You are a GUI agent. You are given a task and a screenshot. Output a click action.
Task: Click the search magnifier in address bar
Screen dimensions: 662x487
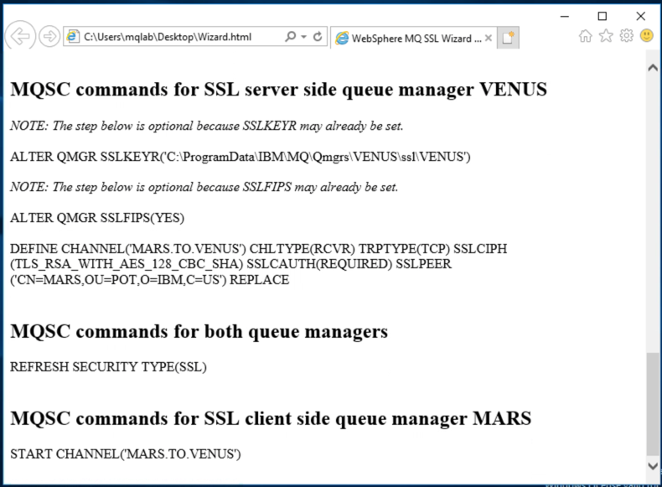(x=290, y=37)
